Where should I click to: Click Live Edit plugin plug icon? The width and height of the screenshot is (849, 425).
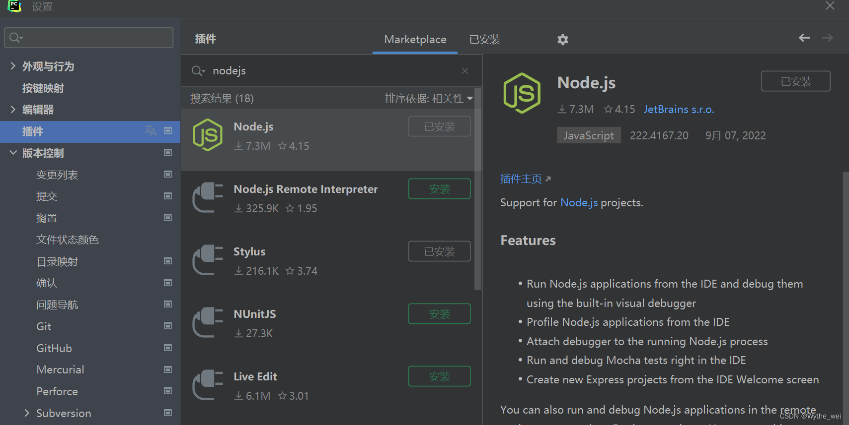point(208,385)
